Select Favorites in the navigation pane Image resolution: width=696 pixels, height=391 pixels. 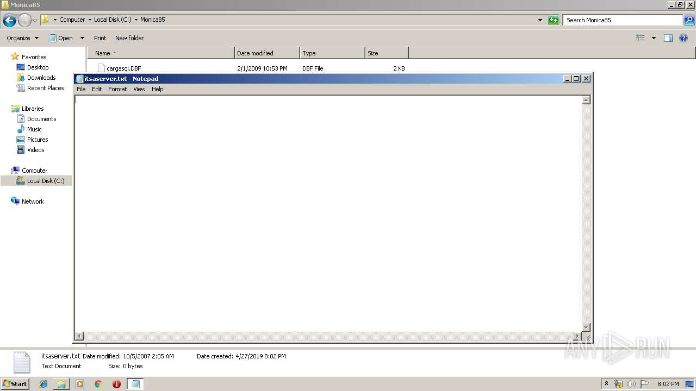pos(34,57)
